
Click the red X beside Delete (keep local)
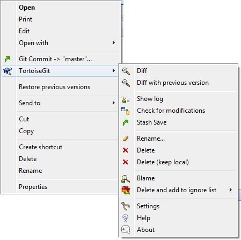pos(126,162)
